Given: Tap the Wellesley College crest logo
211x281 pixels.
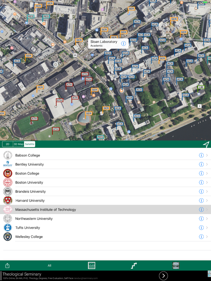Looking at the screenshot, I should pyautogui.click(x=8, y=237).
